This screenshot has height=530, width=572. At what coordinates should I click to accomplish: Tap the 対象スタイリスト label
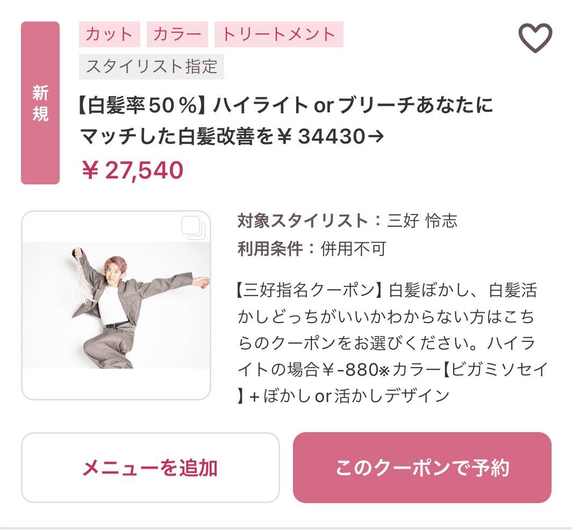(303, 221)
